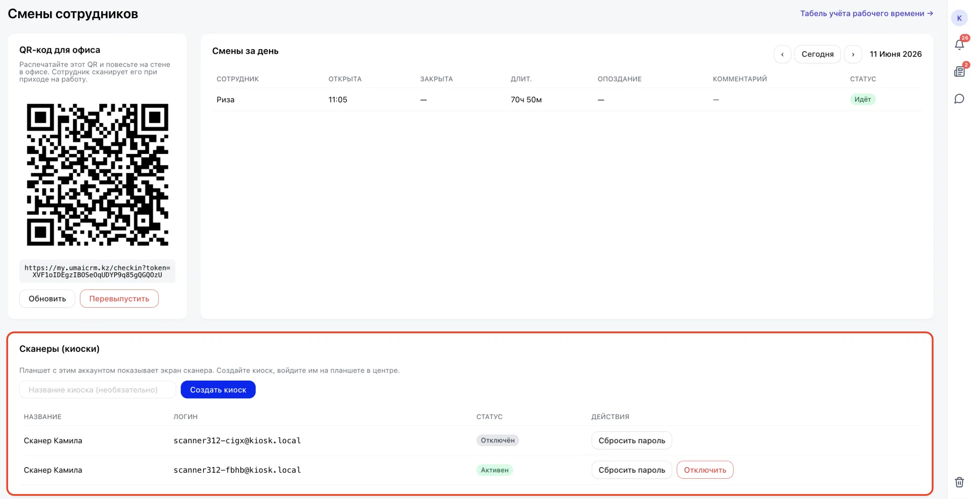Click the Смены сотрудников page title

[73, 14]
